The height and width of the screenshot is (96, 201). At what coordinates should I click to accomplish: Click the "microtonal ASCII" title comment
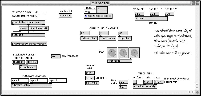click(29, 12)
